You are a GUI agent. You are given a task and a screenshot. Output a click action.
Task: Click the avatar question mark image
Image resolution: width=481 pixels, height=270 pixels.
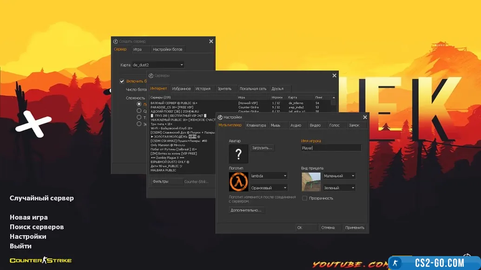point(238,154)
